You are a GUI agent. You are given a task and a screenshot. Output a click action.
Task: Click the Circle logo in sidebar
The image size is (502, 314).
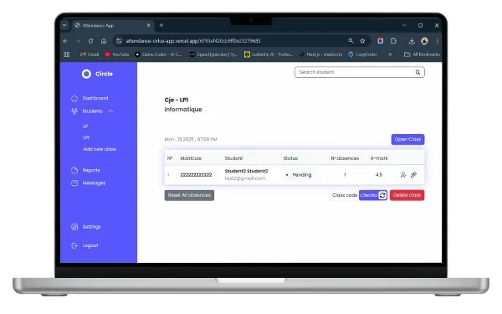tap(97, 74)
